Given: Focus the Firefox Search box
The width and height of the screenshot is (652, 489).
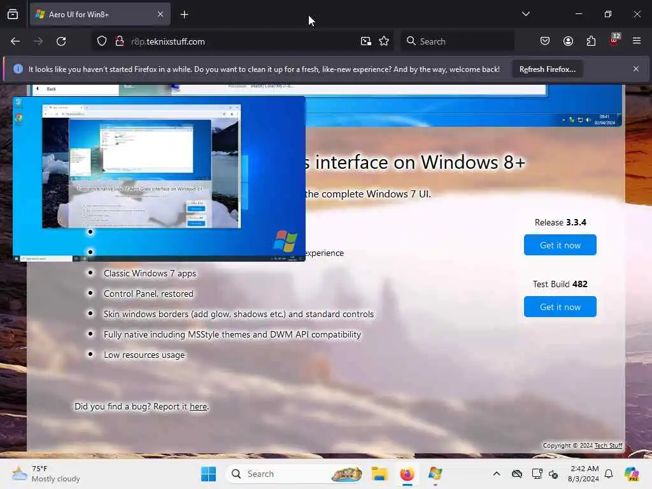Looking at the screenshot, I should click(457, 41).
